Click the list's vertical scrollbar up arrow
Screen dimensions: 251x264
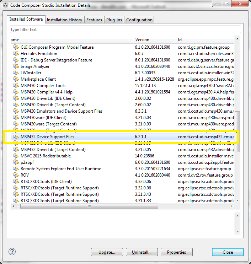[237, 39]
